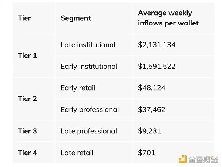Click the Tier column header
The width and height of the screenshot is (222, 167).
24,18
